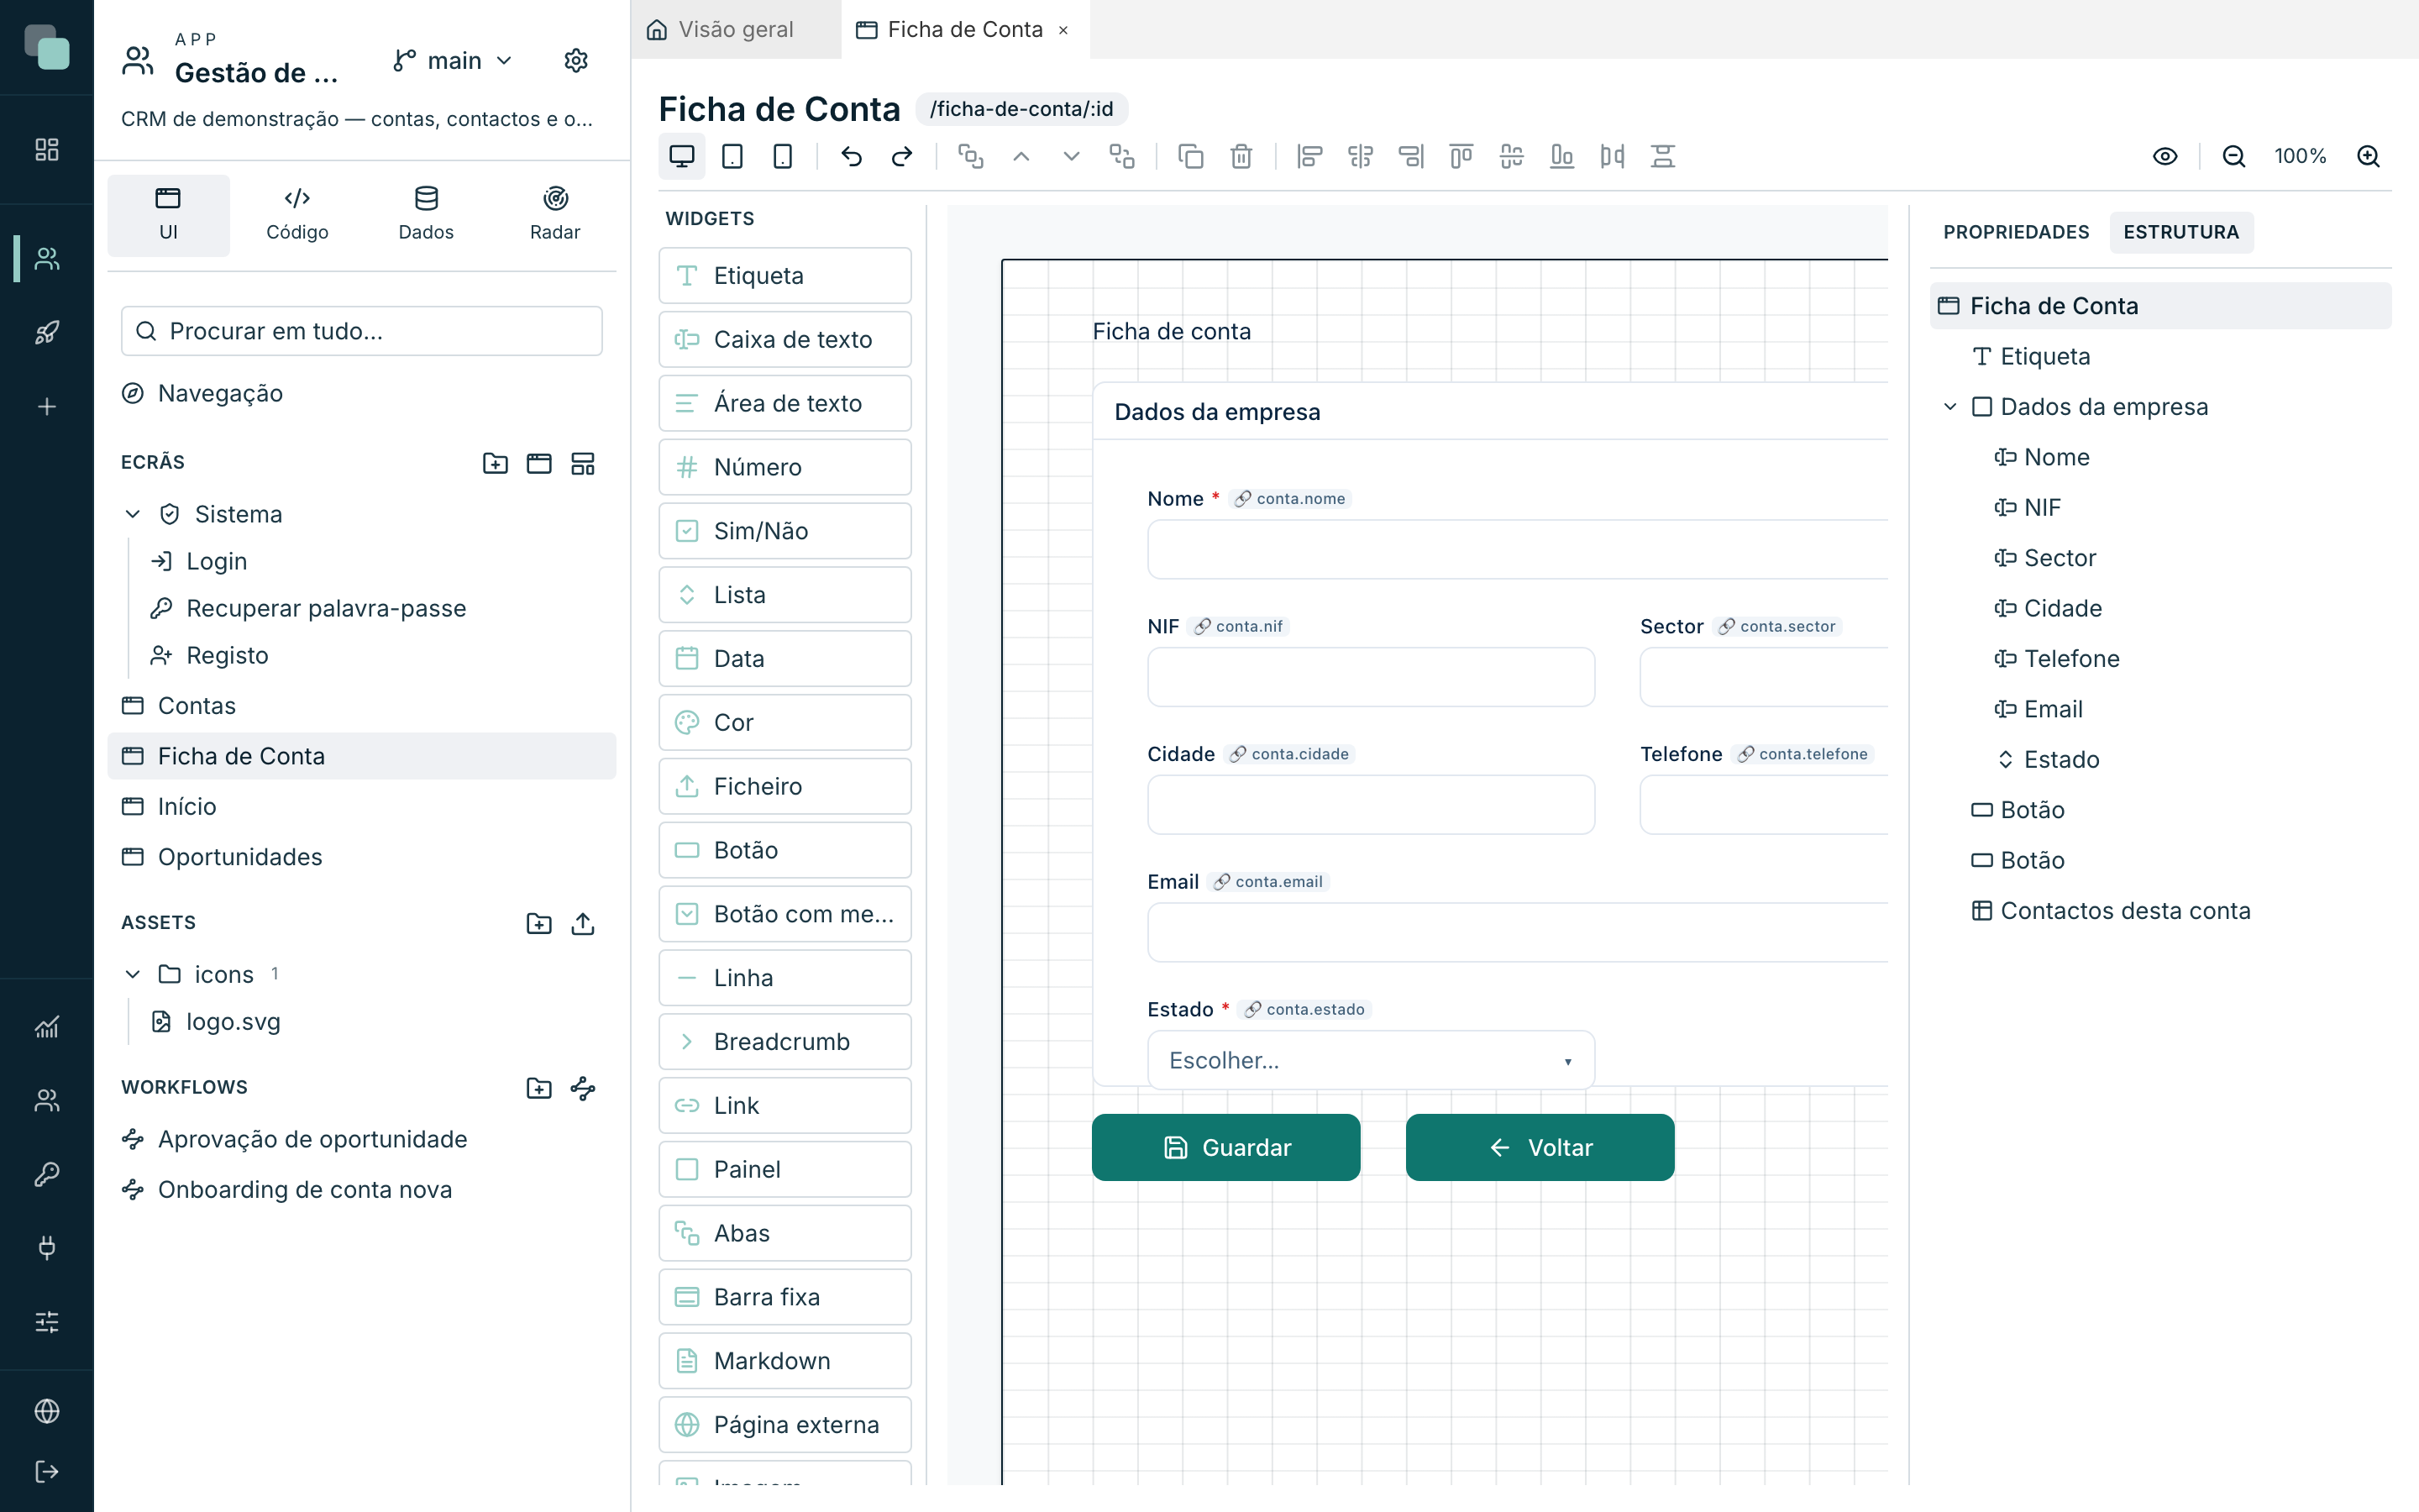Add the Etiqueta widget
Image resolution: width=2419 pixels, height=1512 pixels.
784,275
